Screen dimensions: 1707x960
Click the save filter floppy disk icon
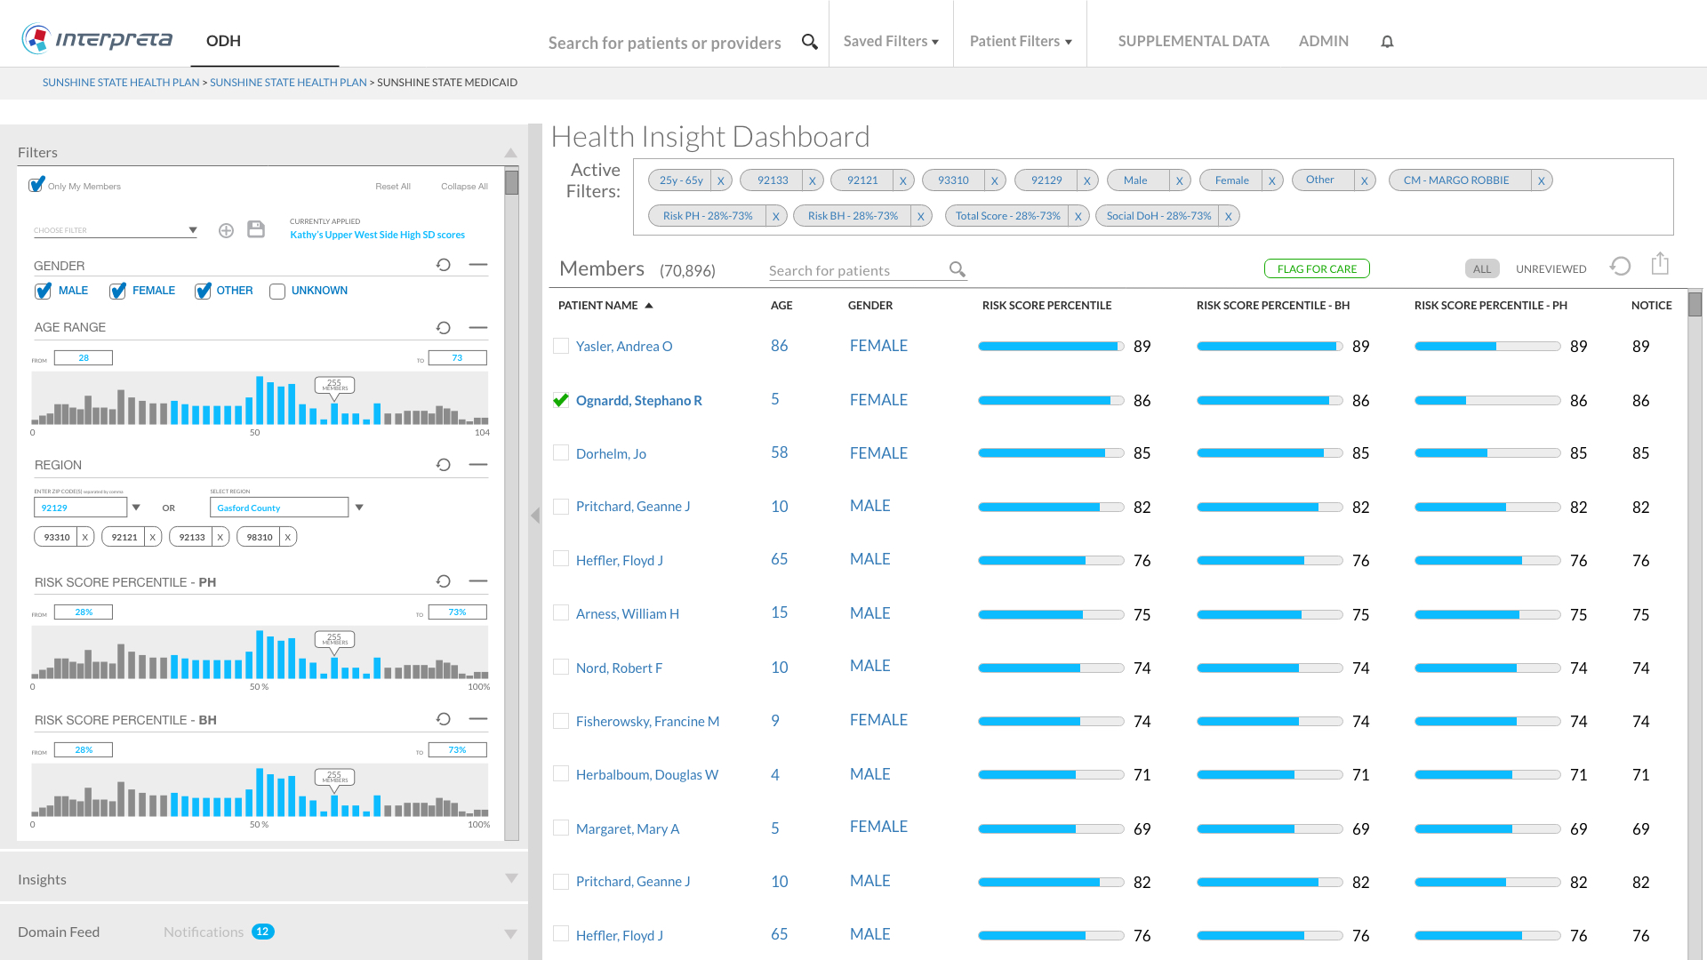click(x=256, y=229)
